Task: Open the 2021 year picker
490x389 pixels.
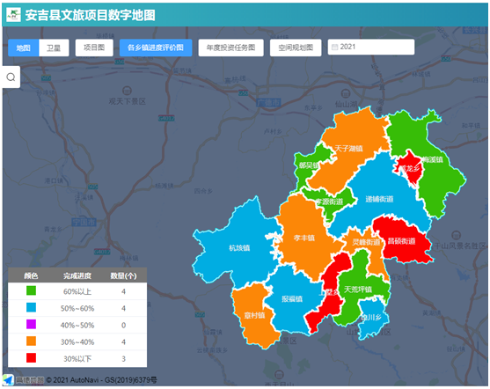Action: 371,47
